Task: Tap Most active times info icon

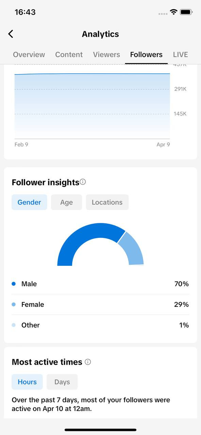Action: pyautogui.click(x=88, y=362)
